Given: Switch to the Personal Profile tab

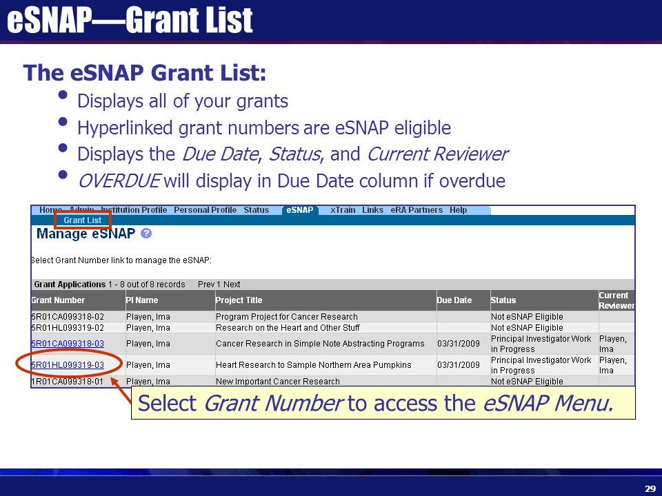Looking at the screenshot, I should [205, 210].
